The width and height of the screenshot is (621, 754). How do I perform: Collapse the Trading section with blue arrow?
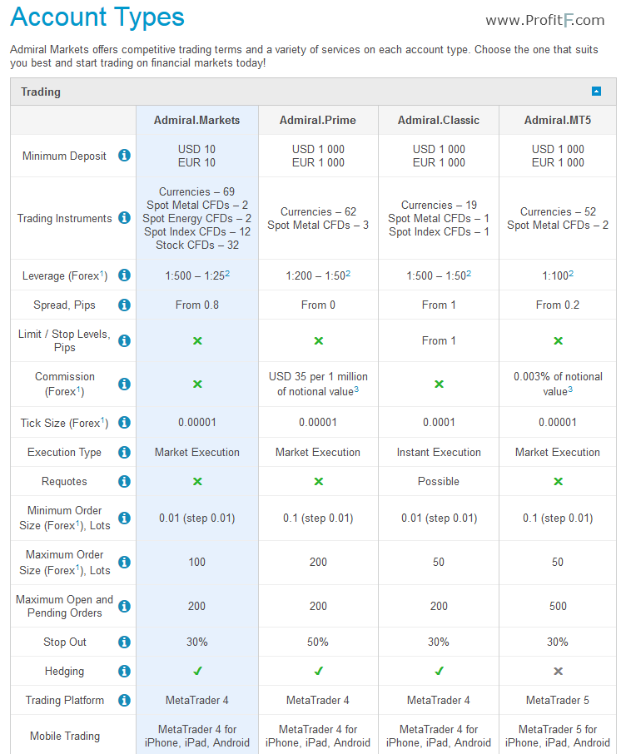[596, 92]
